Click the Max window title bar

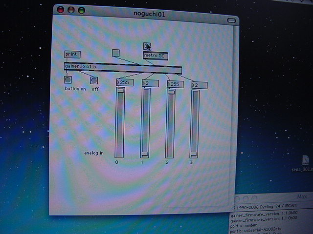273,198
